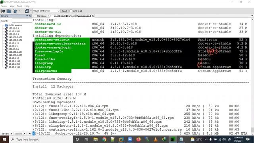Image resolution: width=254 pixels, height=143 pixels.
Task: Select server 192.168.0.106 in the tree
Action: [x=15, y=40]
